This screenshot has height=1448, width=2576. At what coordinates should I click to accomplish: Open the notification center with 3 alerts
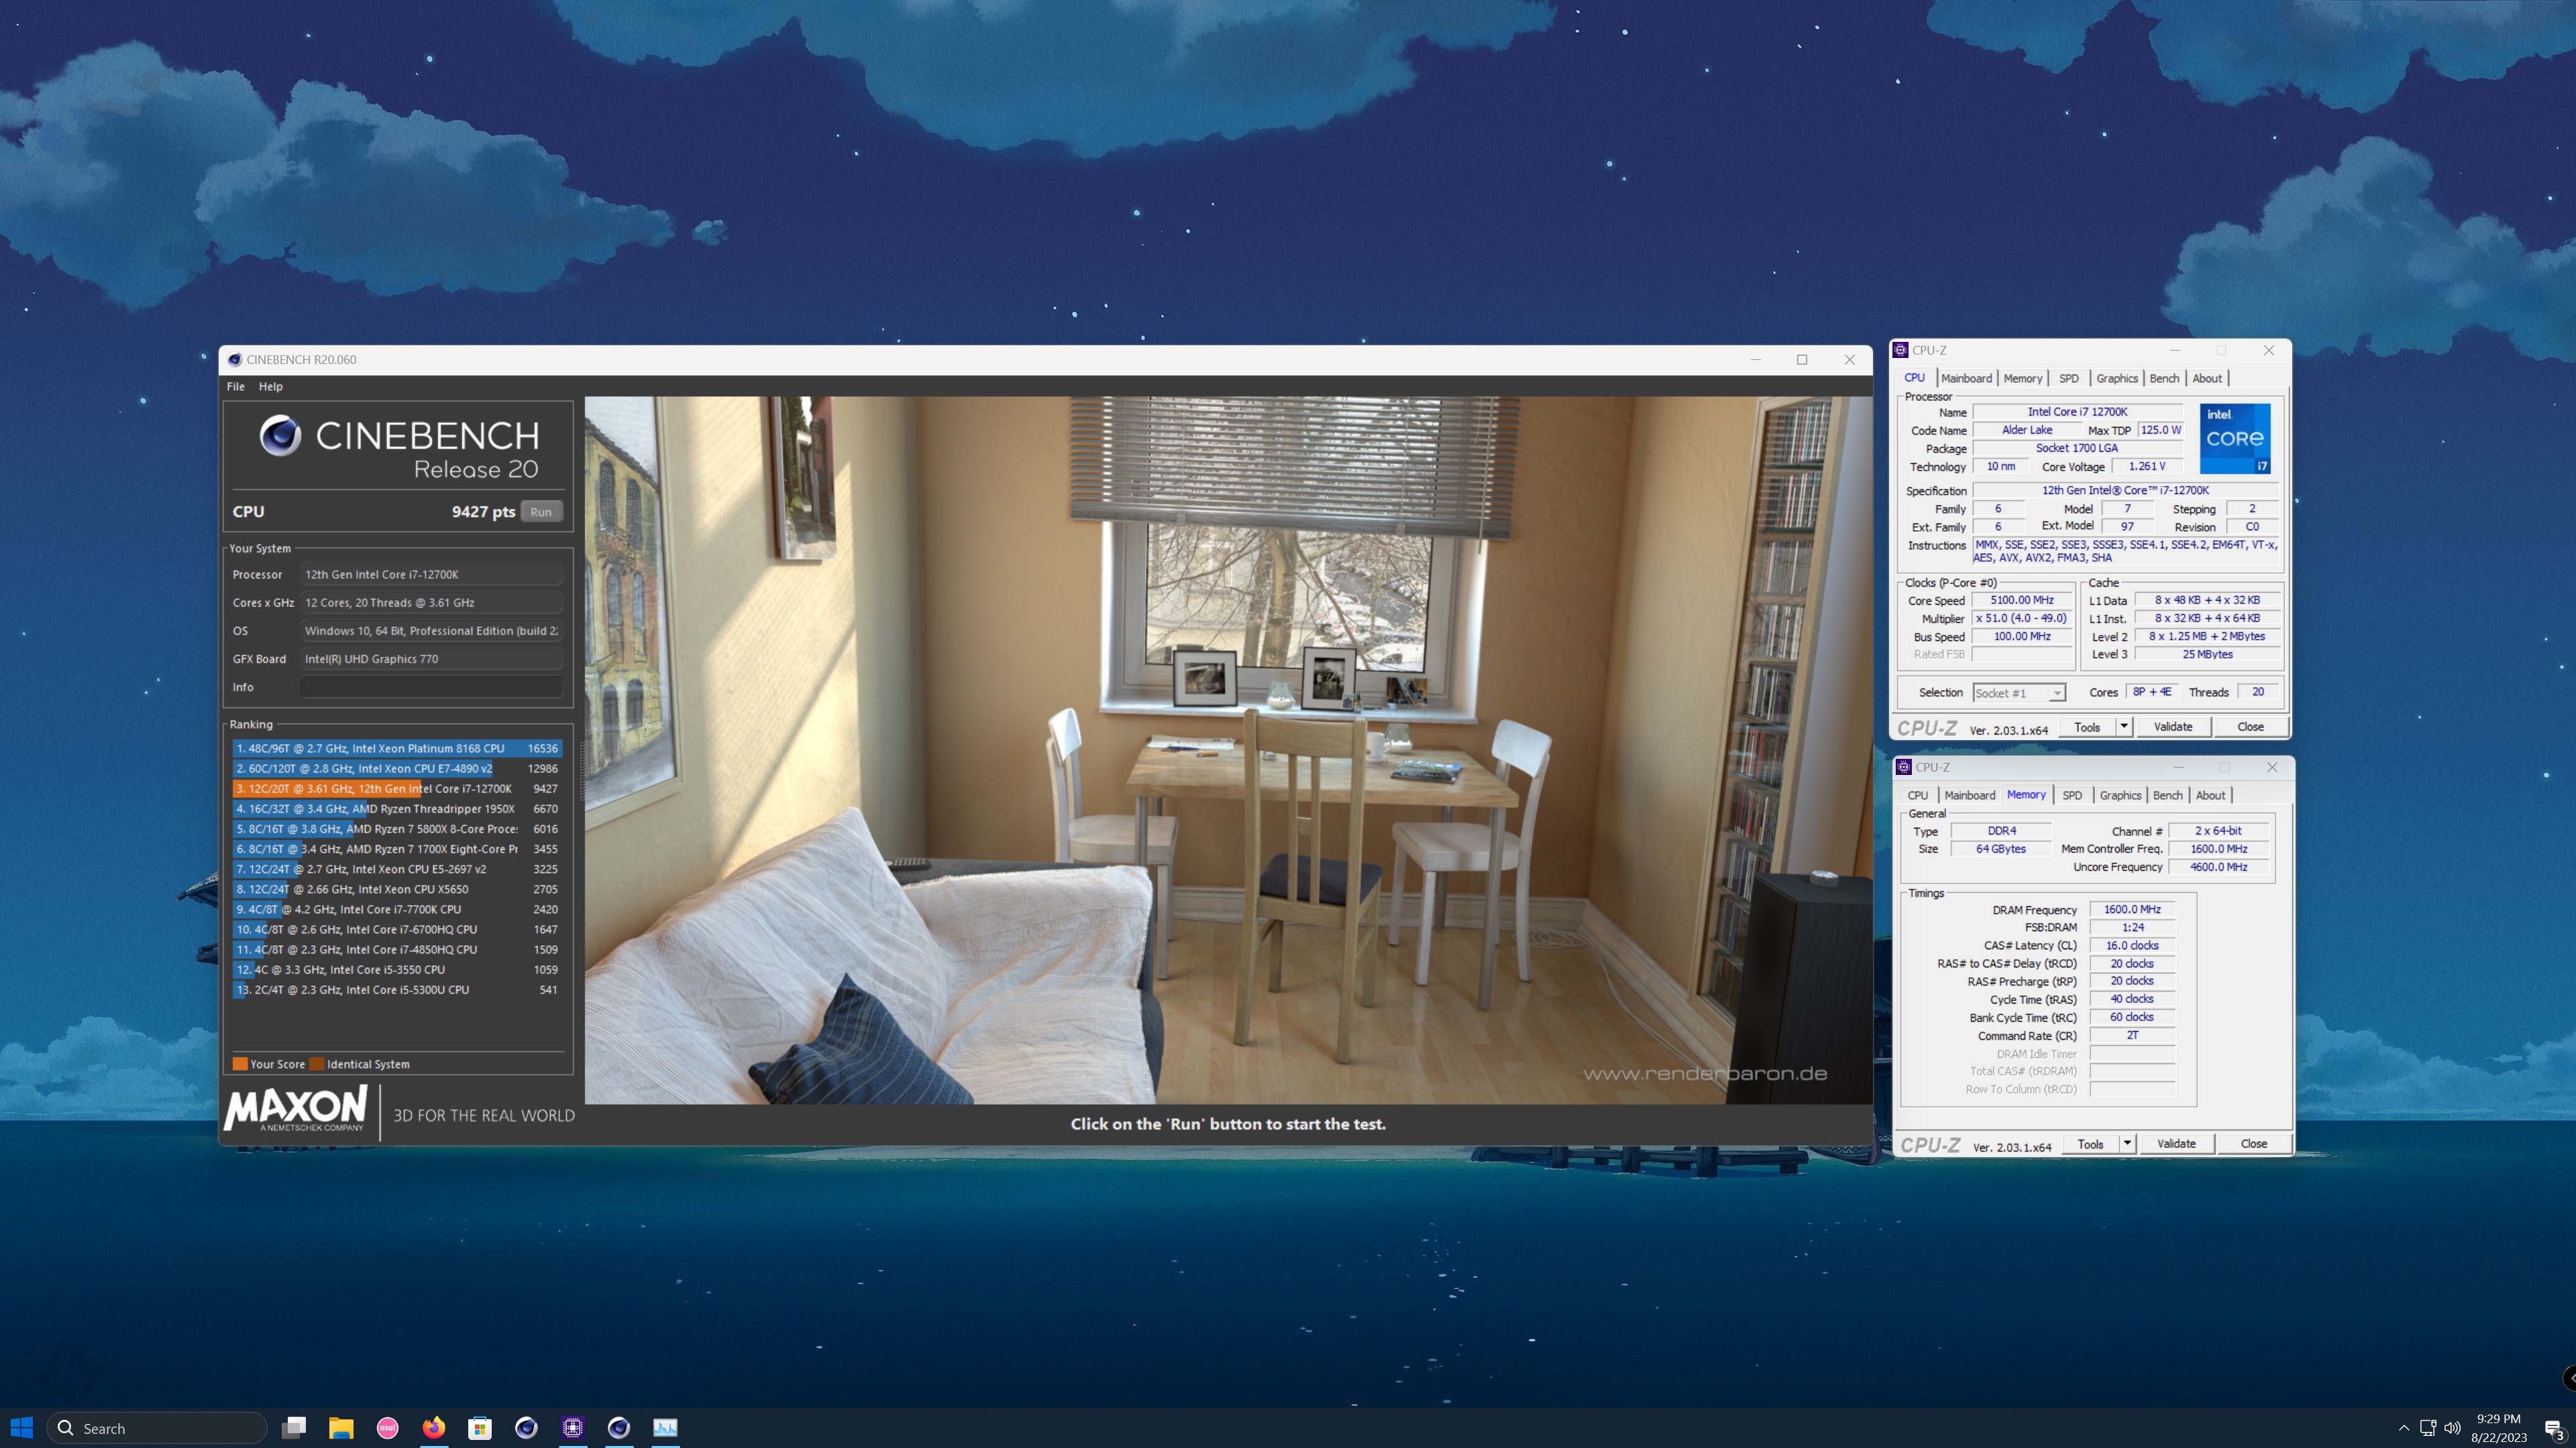click(x=2553, y=1428)
